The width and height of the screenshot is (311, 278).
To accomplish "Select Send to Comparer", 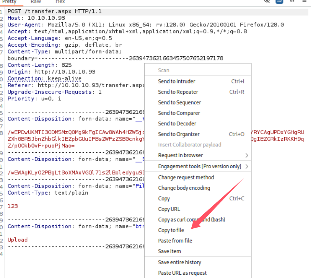I will 179,113.
